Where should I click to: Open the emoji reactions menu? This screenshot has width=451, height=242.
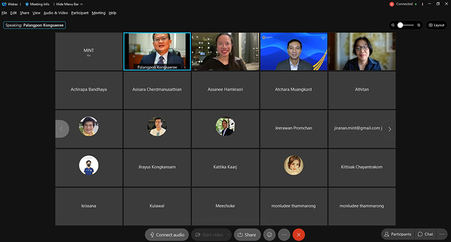click(269, 235)
